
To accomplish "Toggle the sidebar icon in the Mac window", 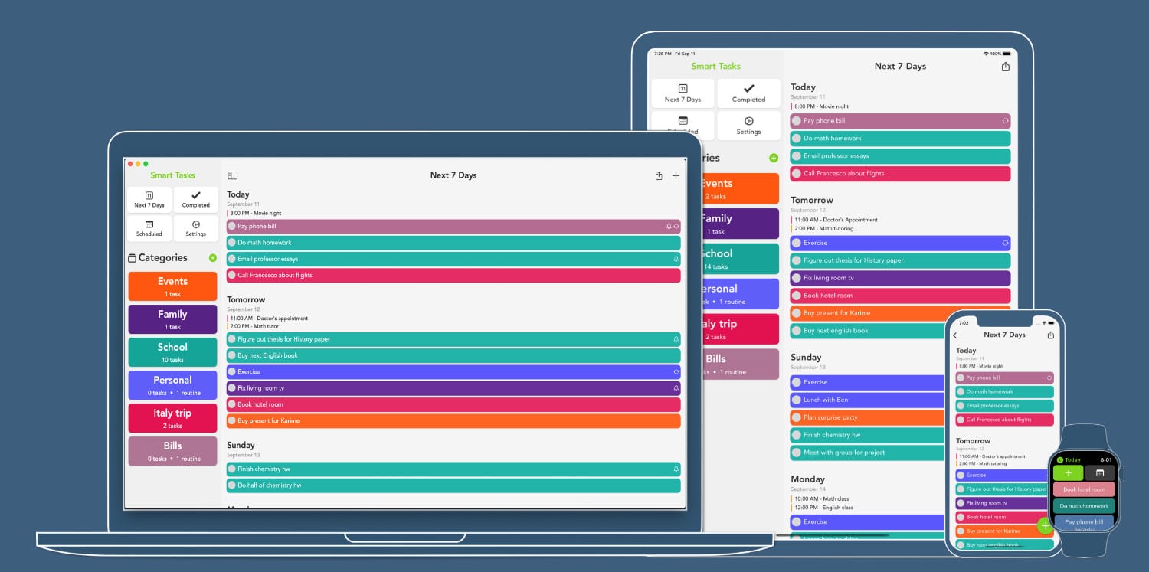I will [233, 175].
